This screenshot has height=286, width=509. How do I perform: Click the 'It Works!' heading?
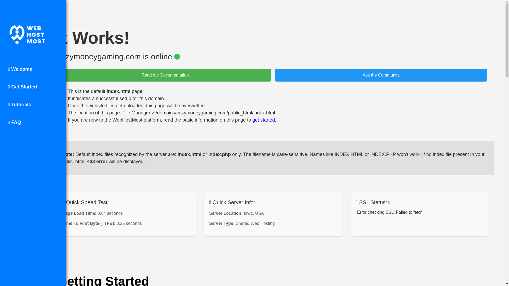point(98,38)
